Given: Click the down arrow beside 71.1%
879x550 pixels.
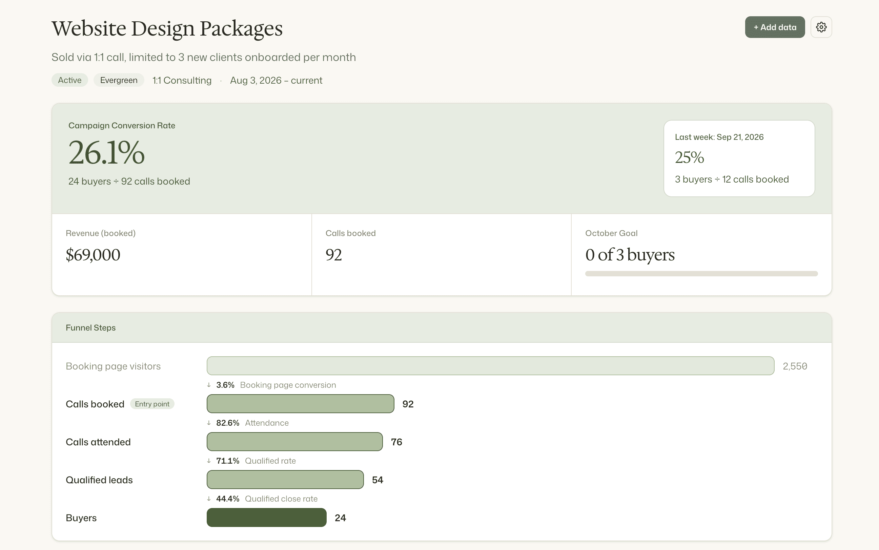Looking at the screenshot, I should click(x=209, y=461).
